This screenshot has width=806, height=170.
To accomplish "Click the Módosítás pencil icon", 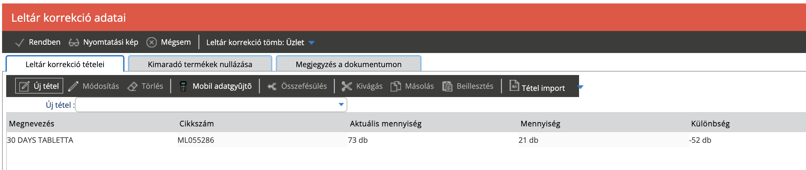I will [x=73, y=86].
